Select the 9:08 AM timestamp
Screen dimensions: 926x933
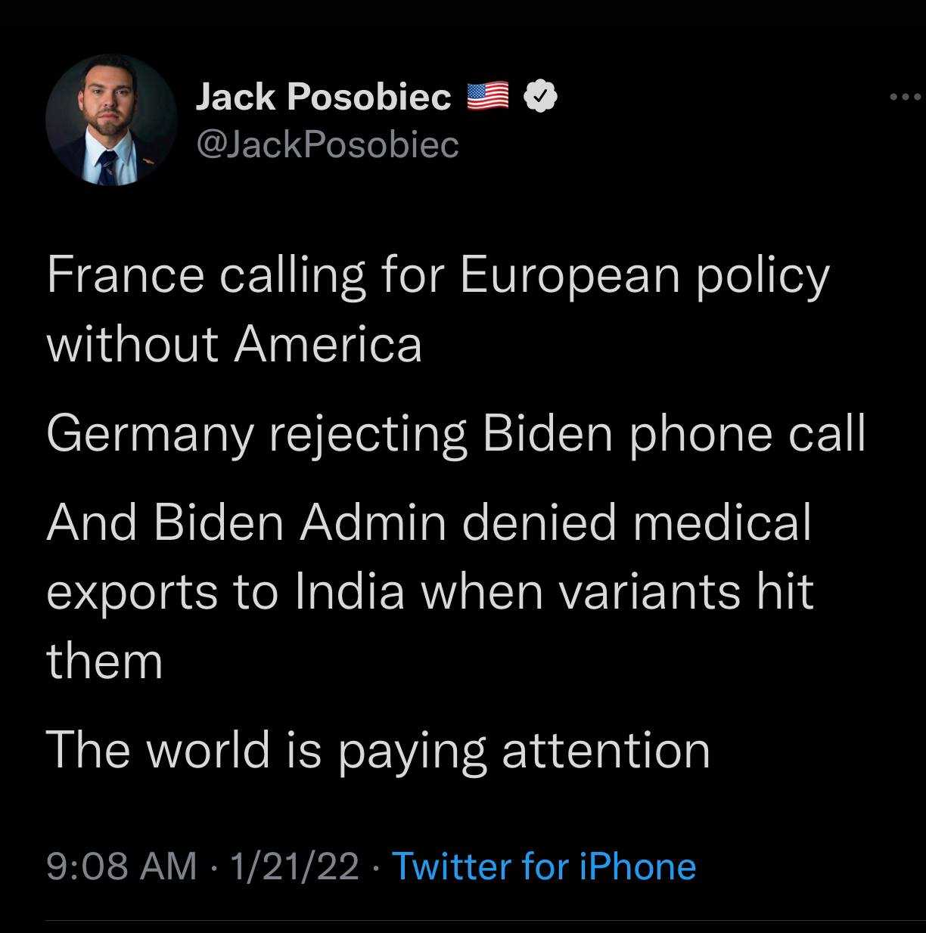point(122,866)
